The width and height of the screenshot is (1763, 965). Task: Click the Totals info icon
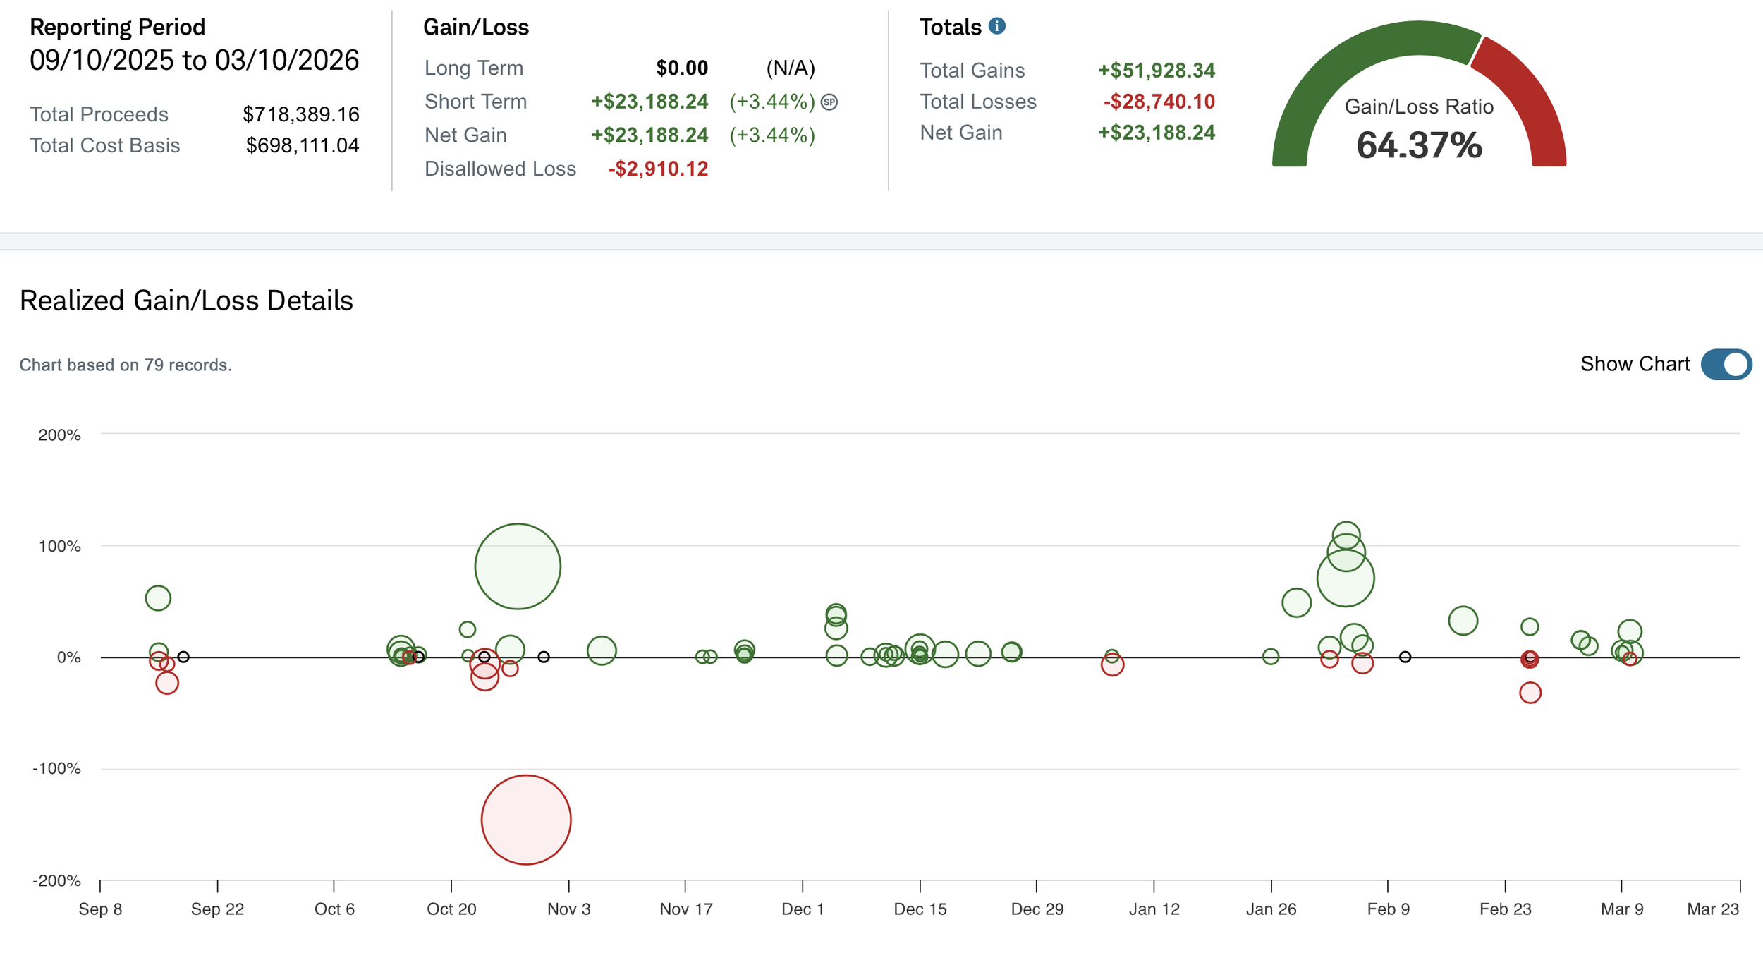tap(996, 26)
